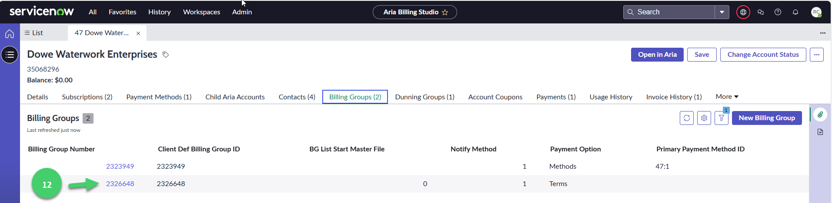Switch to the Payments (1) tab
The height and width of the screenshot is (203, 832).
click(x=556, y=97)
